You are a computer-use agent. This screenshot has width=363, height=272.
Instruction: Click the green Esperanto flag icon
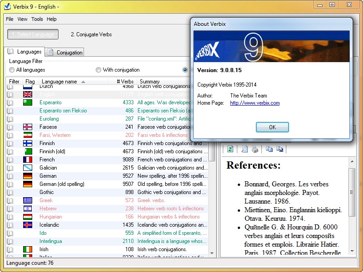point(28,102)
